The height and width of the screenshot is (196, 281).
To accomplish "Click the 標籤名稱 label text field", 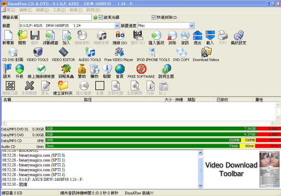I will tap(55, 17).
